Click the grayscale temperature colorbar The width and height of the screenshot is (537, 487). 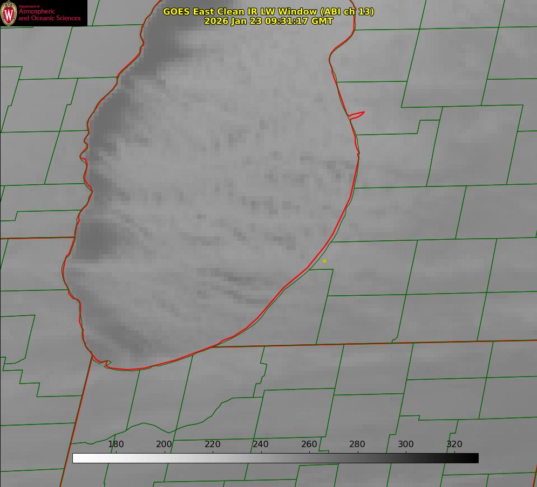point(275,458)
